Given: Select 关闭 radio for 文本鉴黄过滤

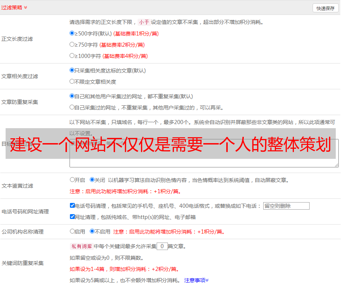Looking at the screenshot, I should click(x=92, y=180).
